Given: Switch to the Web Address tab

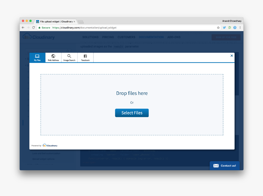Looking at the screenshot, I should coord(53,58).
